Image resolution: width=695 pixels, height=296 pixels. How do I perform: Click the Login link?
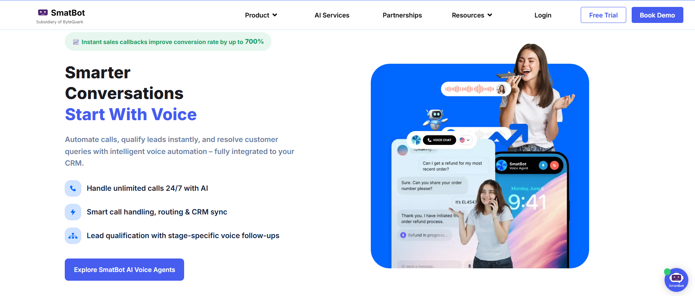click(x=543, y=15)
